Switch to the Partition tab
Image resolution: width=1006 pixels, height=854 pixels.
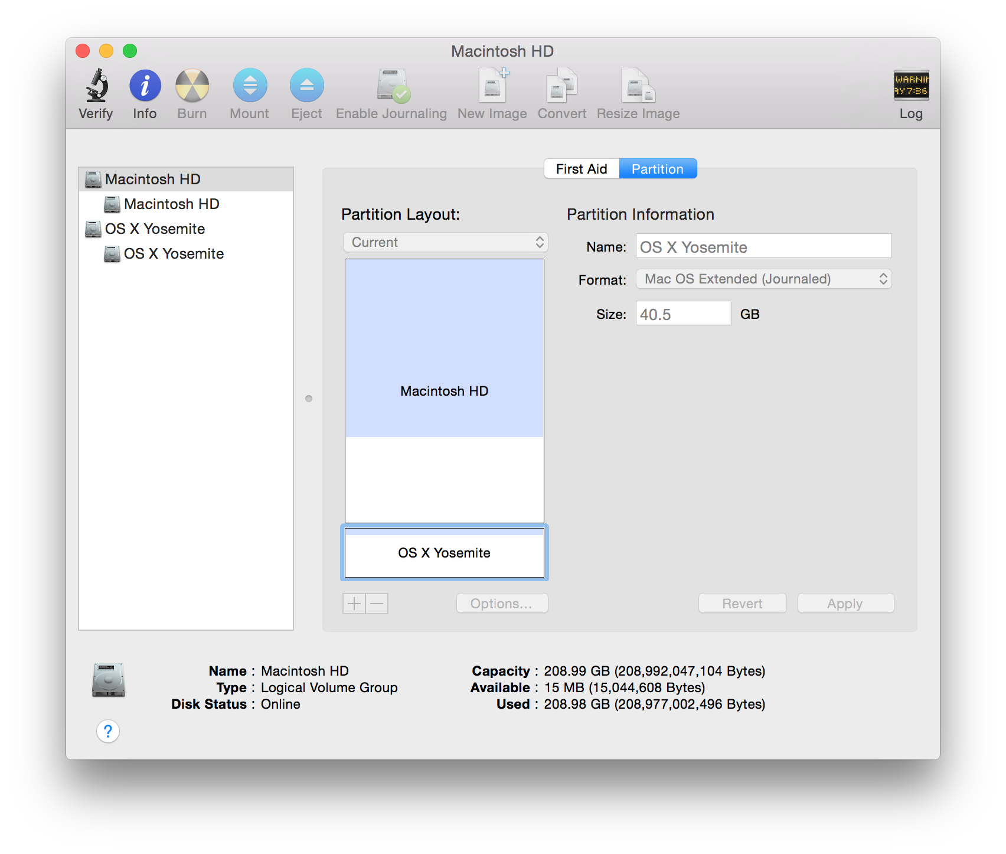click(658, 169)
